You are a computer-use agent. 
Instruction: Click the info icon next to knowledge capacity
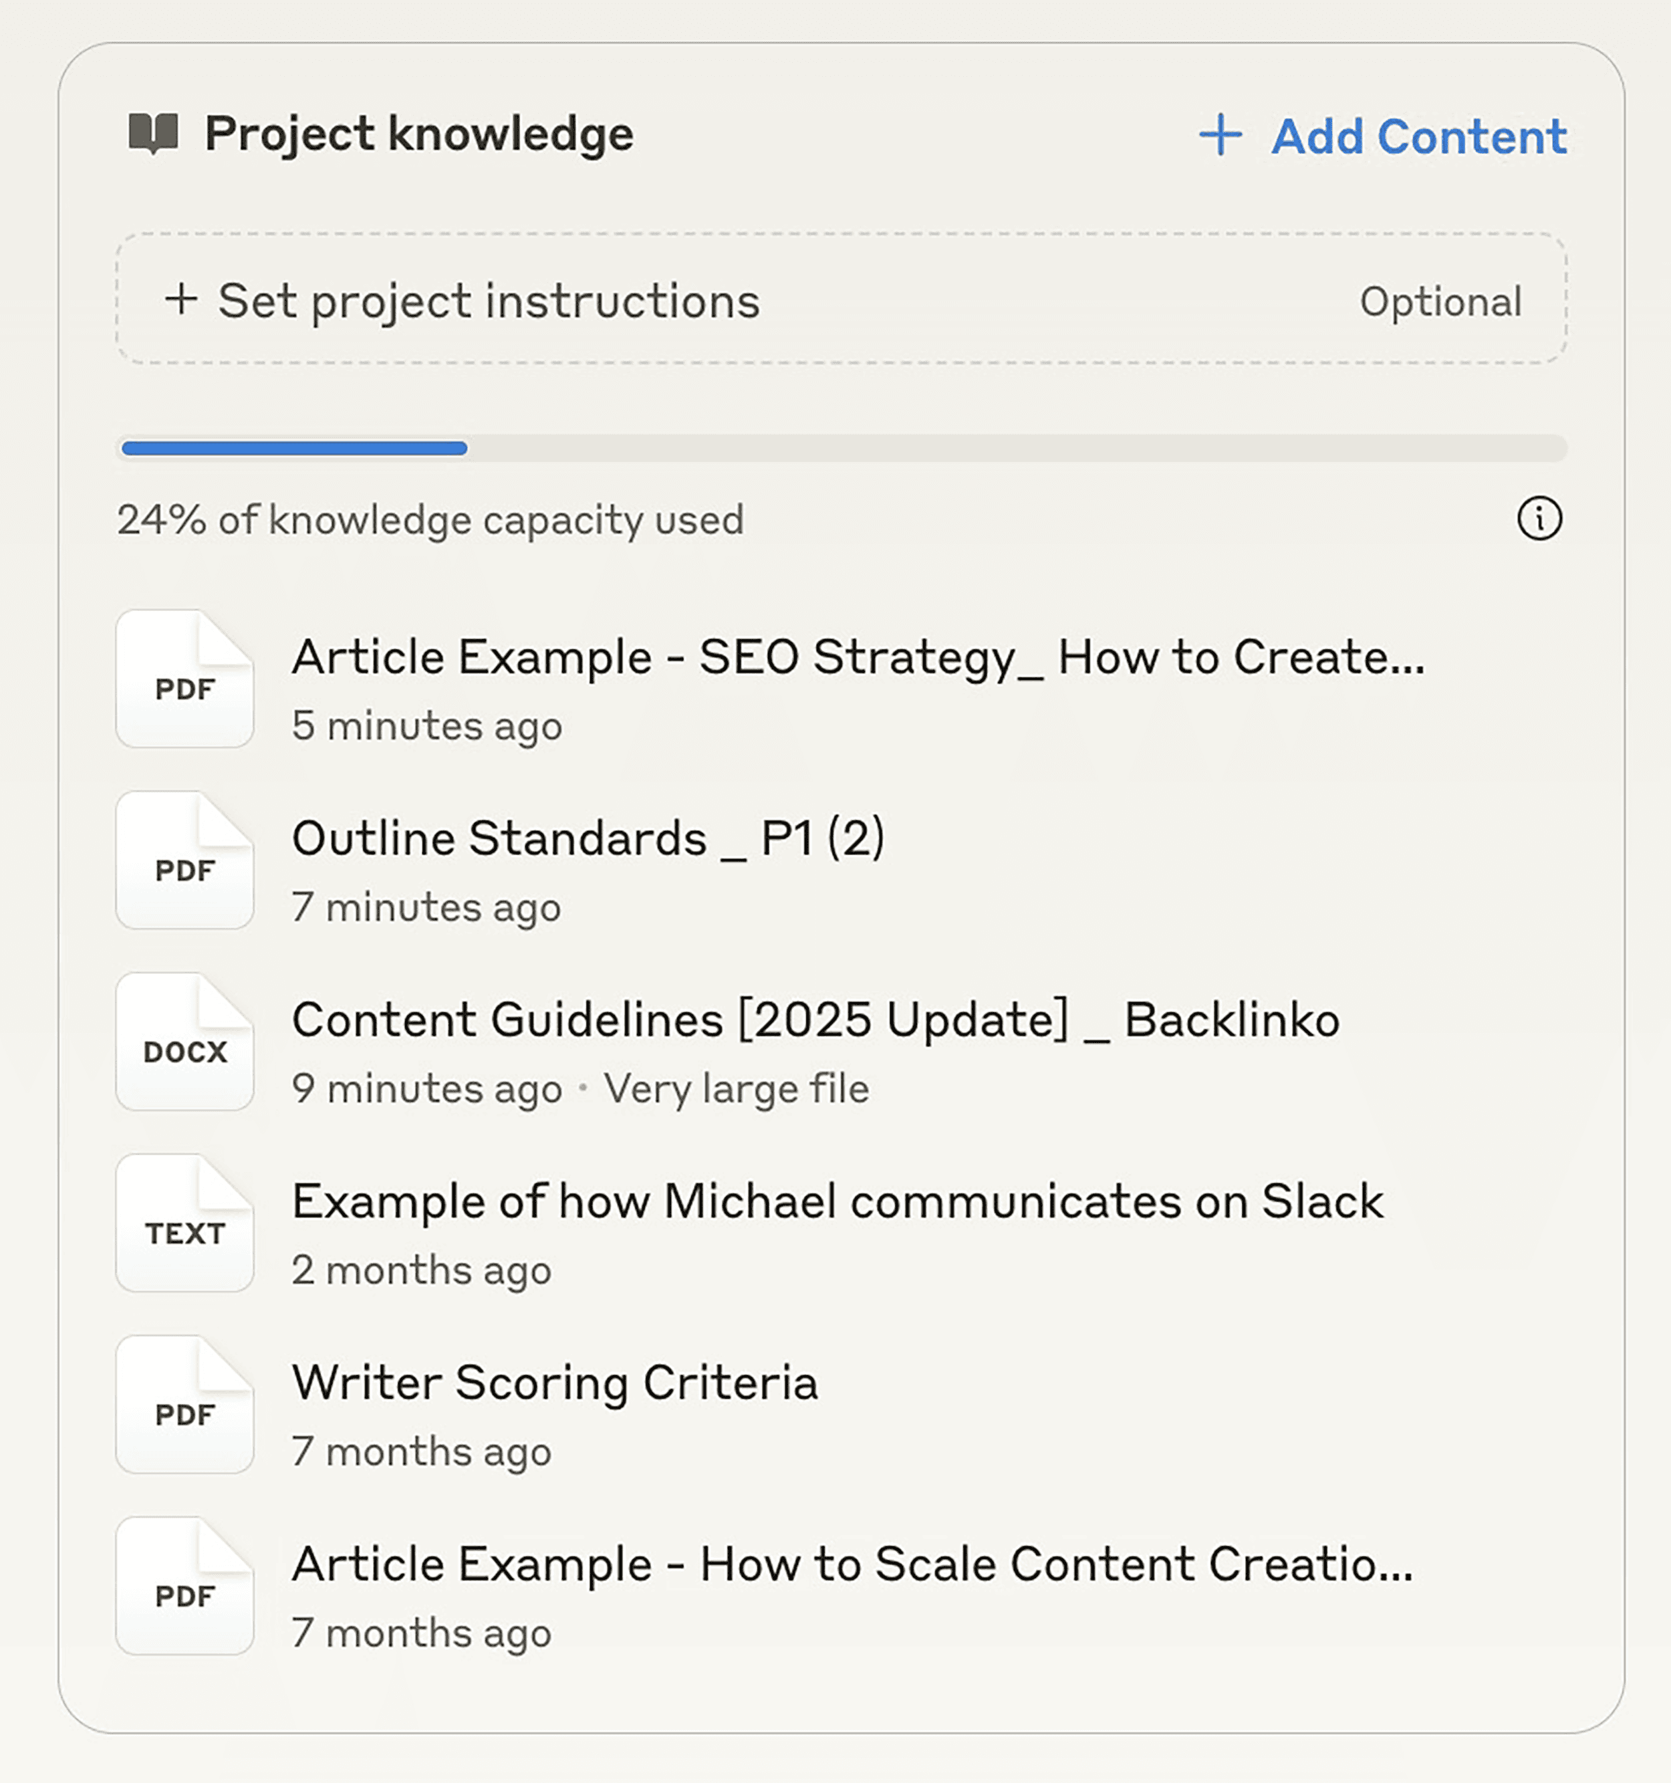[1540, 517]
